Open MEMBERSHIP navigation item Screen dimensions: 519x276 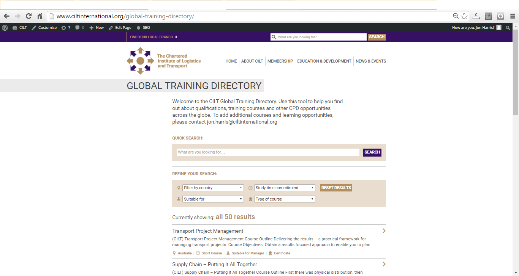point(280,61)
